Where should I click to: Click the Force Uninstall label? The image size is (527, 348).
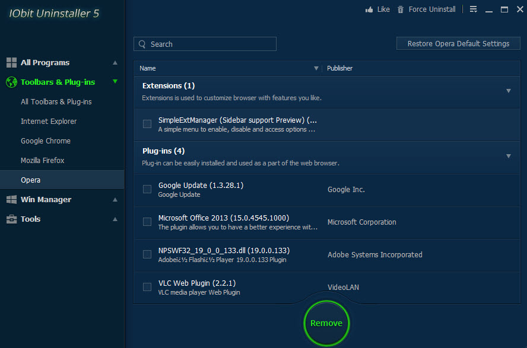(432, 9)
